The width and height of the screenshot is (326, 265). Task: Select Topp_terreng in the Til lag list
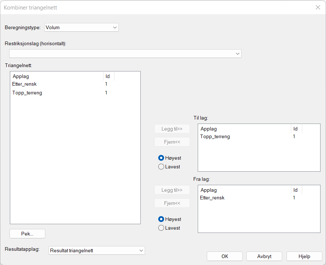(215, 137)
